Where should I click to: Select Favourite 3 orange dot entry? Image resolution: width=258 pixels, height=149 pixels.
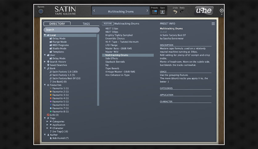coord(59,95)
